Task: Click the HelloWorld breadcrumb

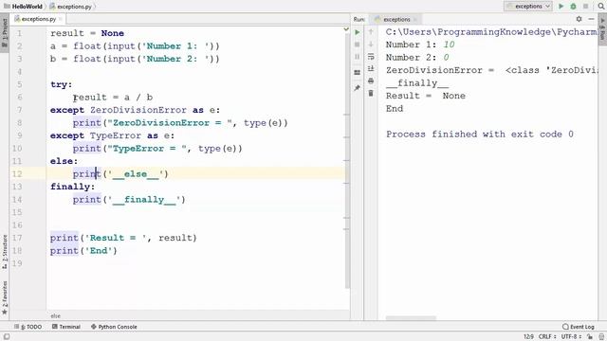Action: 23,7
